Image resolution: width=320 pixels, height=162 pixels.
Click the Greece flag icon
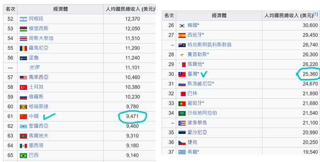pos(182,152)
